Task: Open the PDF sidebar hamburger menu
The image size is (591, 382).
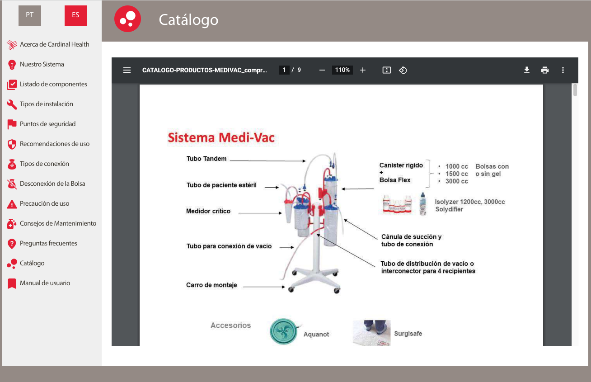Action: coord(127,70)
